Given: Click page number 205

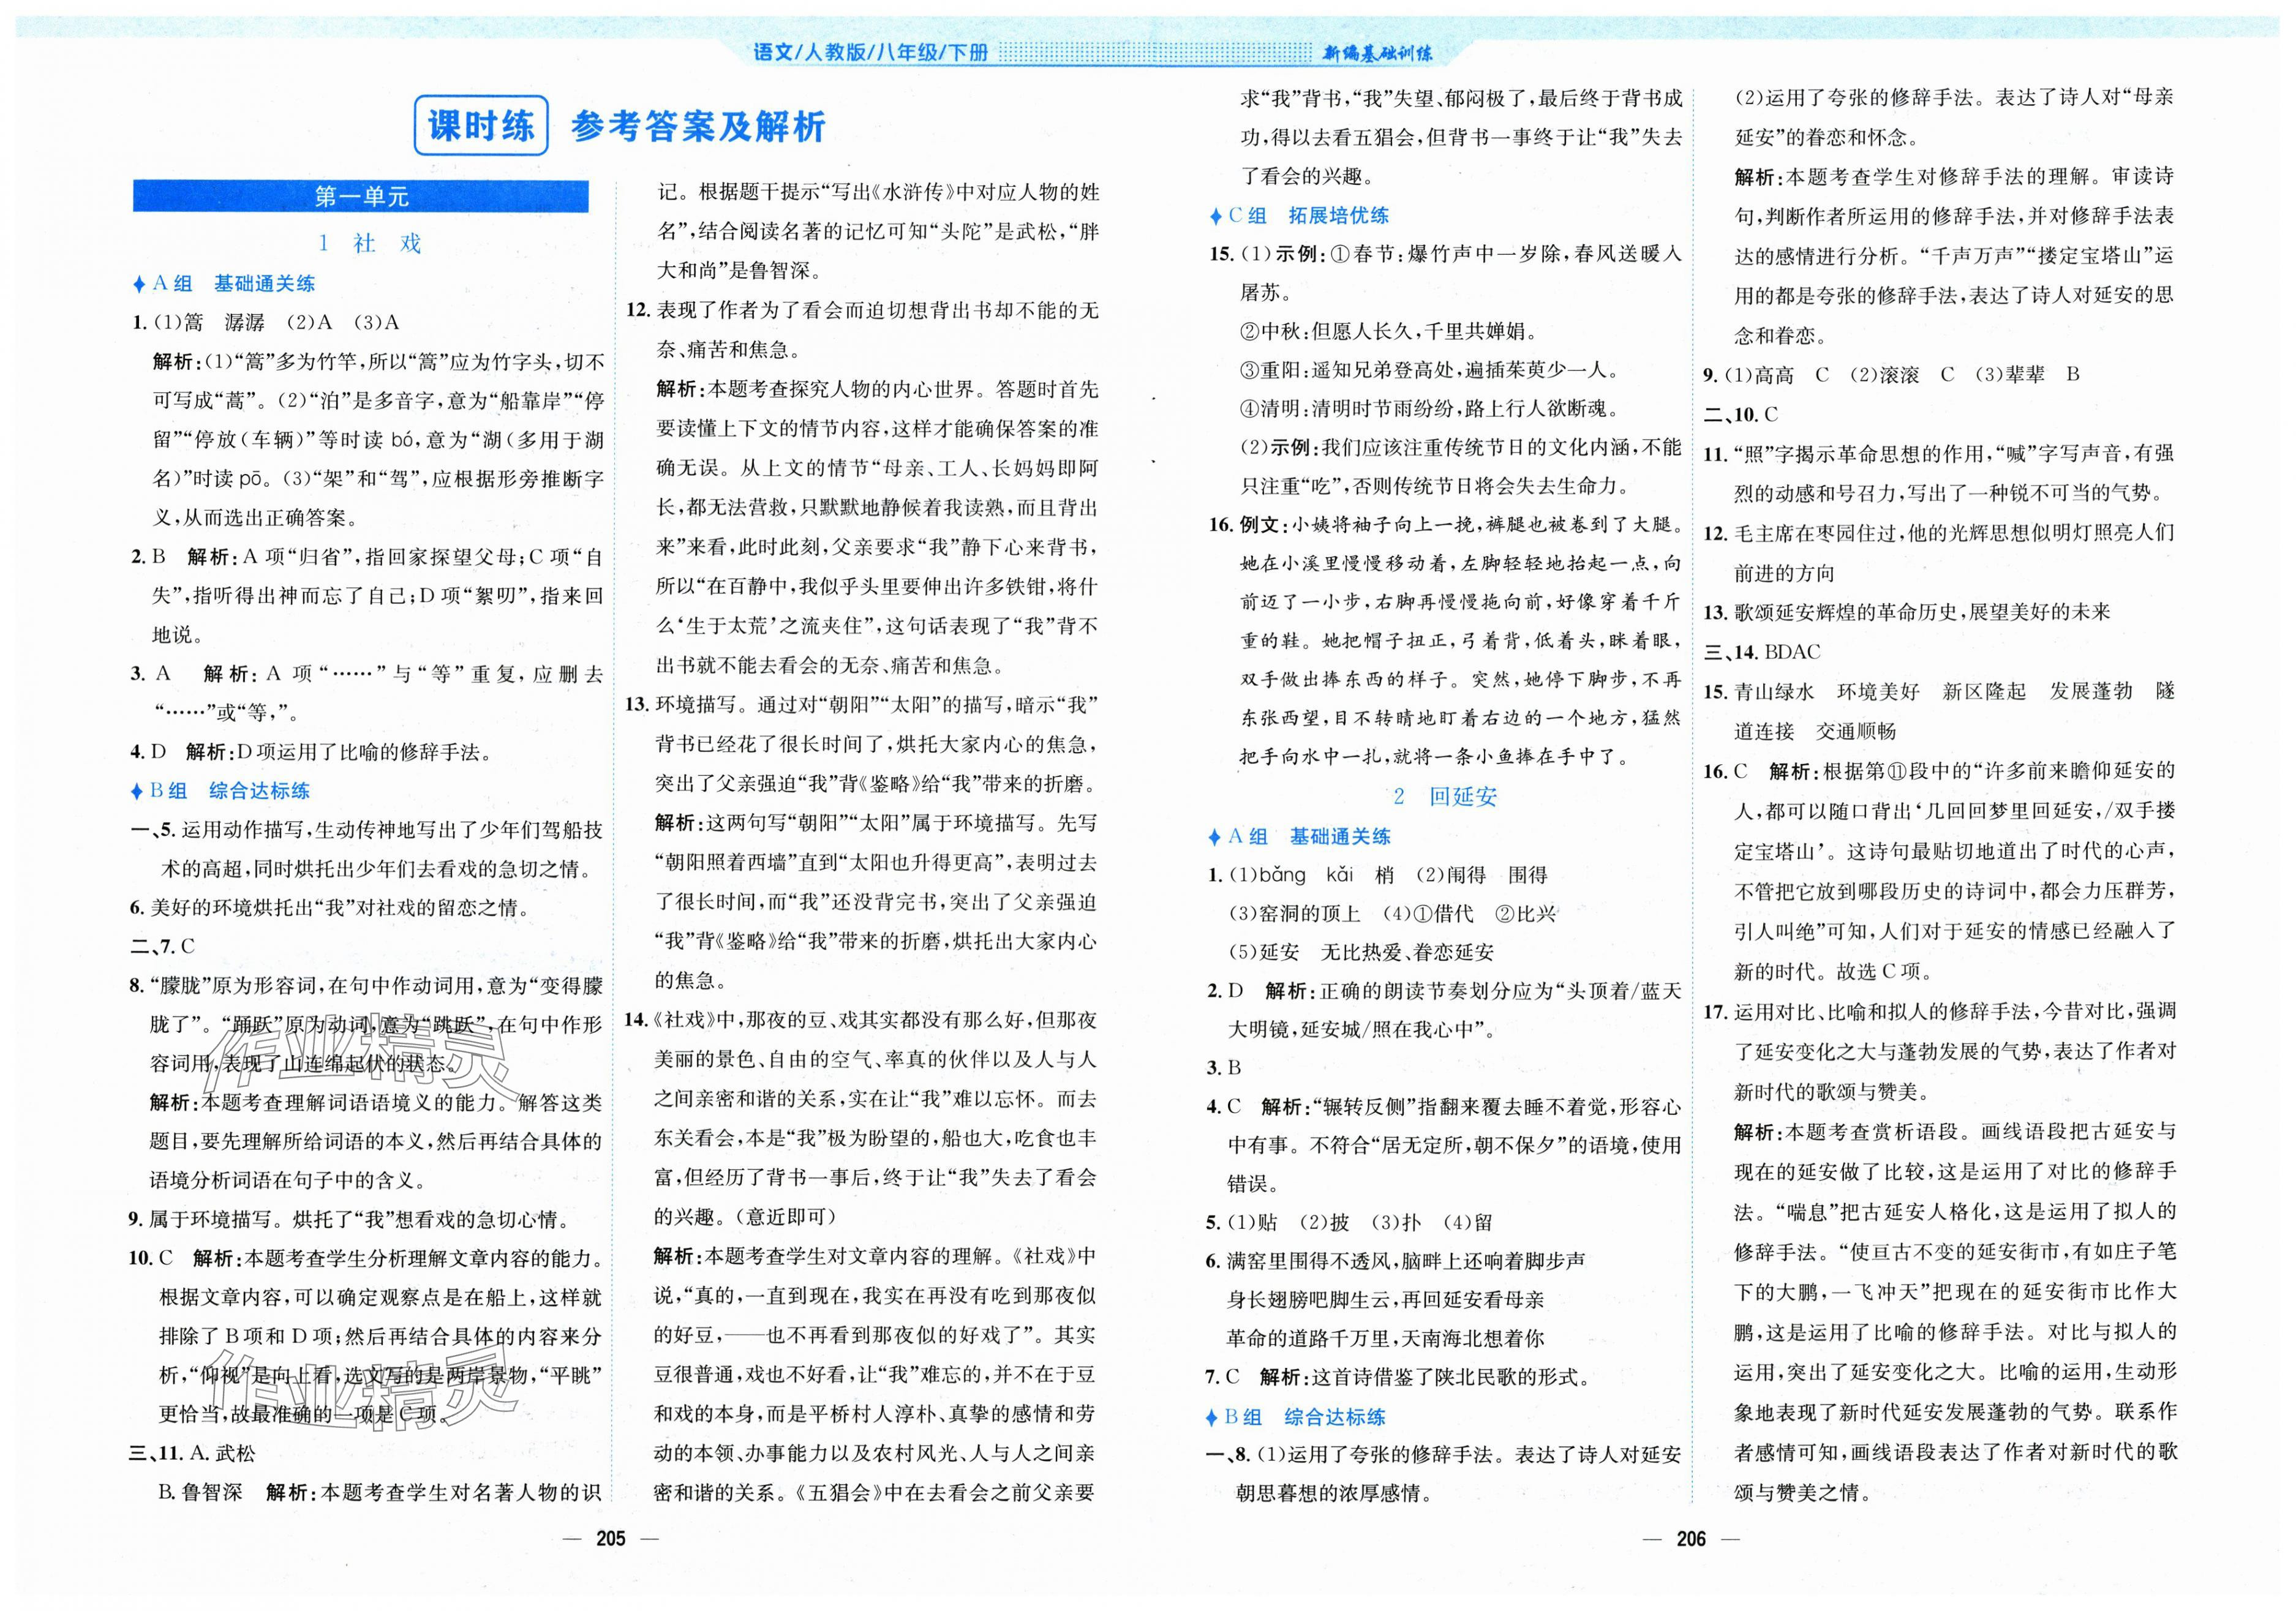Looking at the screenshot, I should point(611,1539).
